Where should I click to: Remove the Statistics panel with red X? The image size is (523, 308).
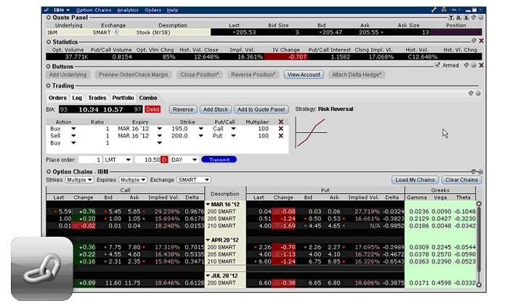click(482, 41)
